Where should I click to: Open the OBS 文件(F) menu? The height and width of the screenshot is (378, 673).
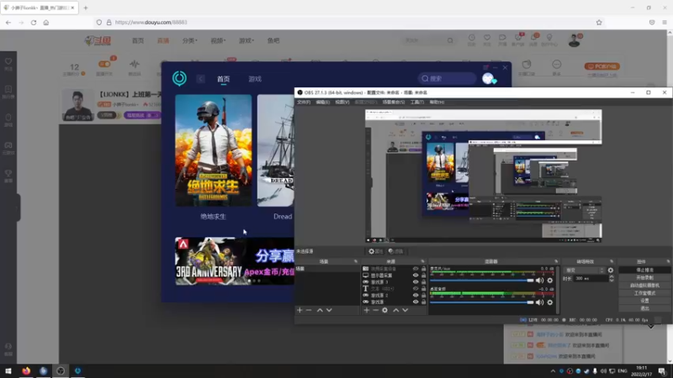point(304,102)
